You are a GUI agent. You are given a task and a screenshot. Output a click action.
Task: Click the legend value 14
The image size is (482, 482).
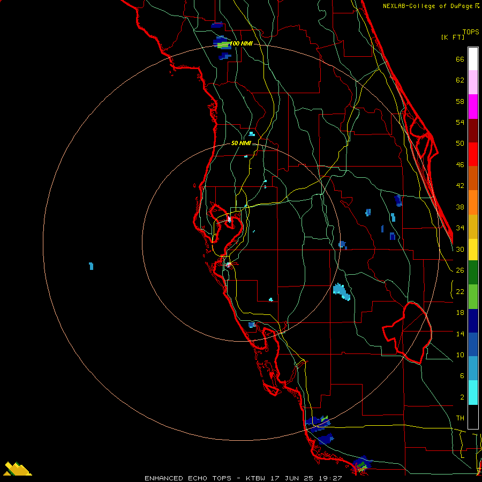pyautogui.click(x=460, y=334)
